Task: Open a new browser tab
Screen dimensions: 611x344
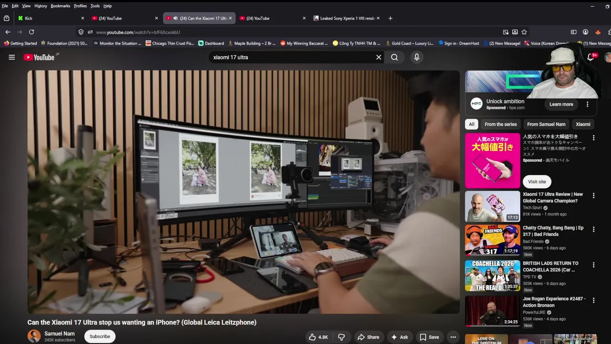Action: tap(390, 18)
